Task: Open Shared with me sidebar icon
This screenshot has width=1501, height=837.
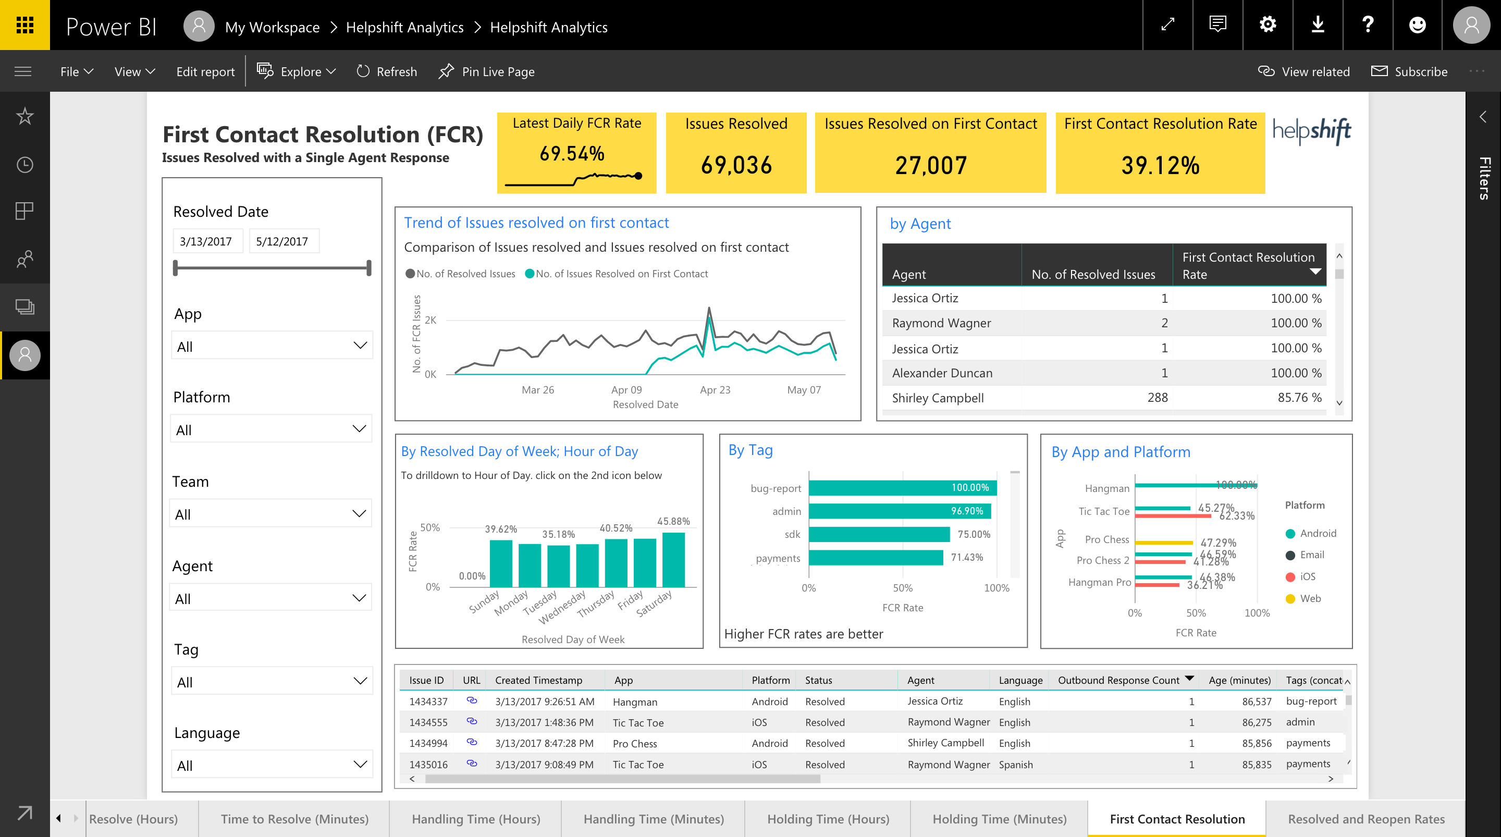Action: [x=24, y=259]
